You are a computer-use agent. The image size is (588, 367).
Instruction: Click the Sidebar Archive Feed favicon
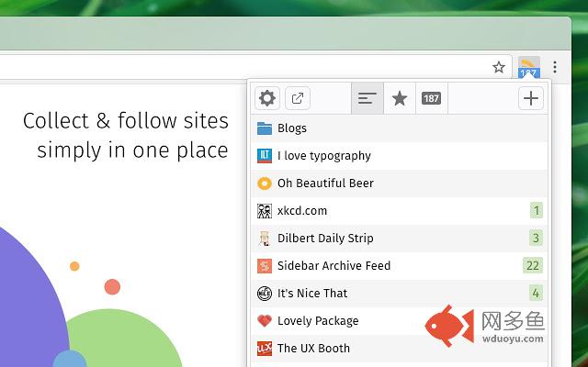(265, 266)
